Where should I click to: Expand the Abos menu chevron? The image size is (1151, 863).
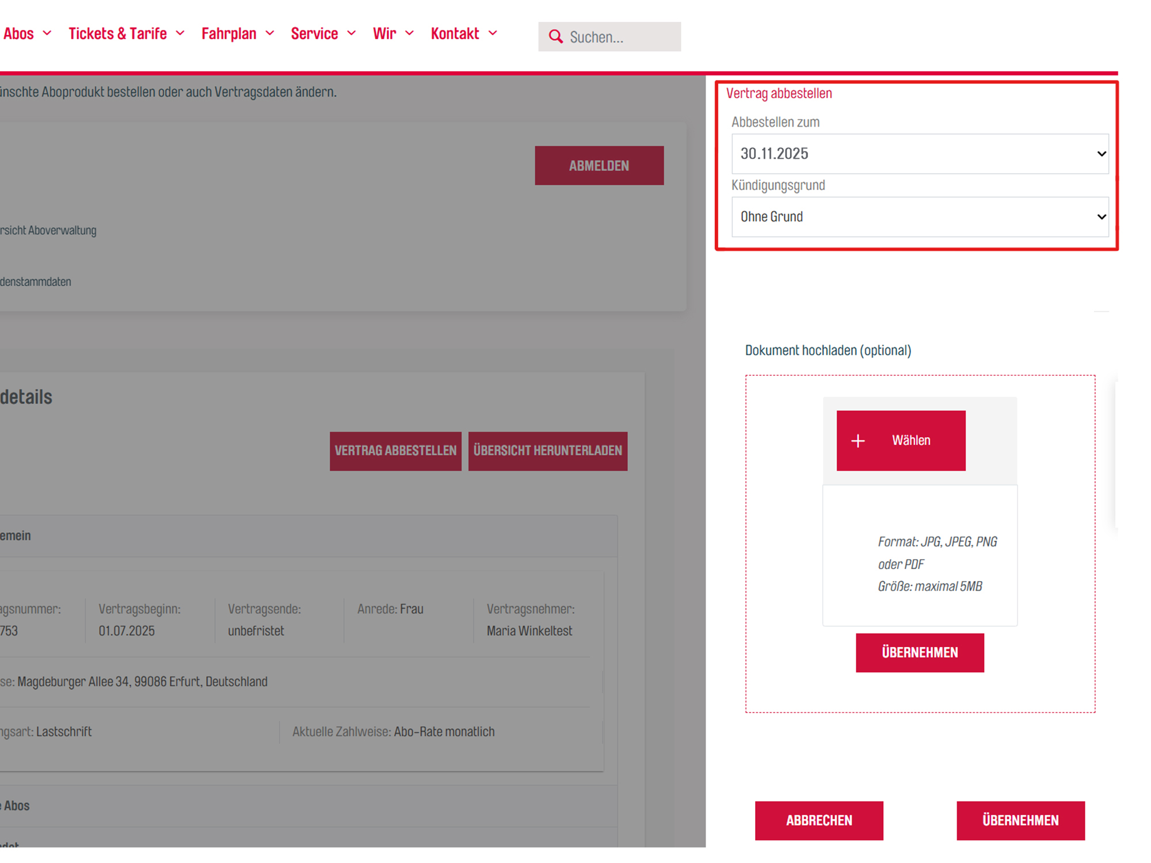click(x=47, y=33)
